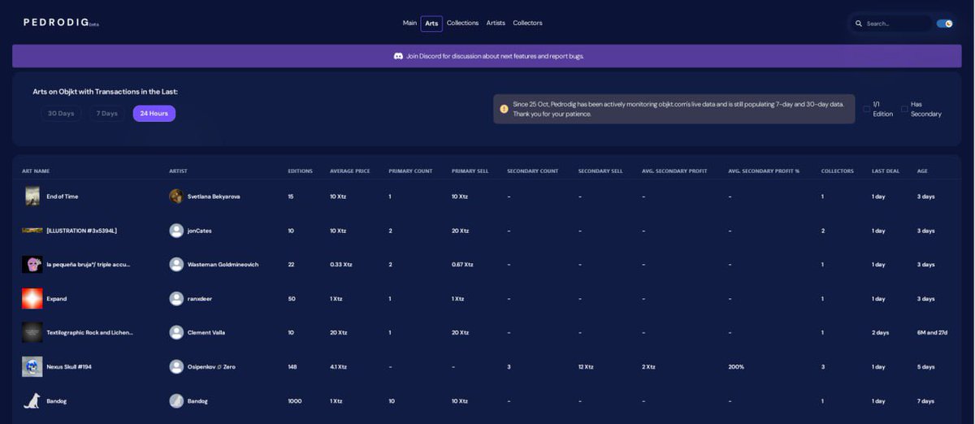Sort by Avg. Secondary Profit % header
The height and width of the screenshot is (424, 975).
(764, 171)
